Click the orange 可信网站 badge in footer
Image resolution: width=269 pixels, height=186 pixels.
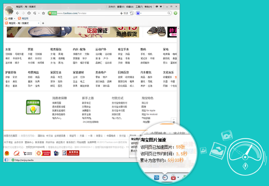coord(43,153)
